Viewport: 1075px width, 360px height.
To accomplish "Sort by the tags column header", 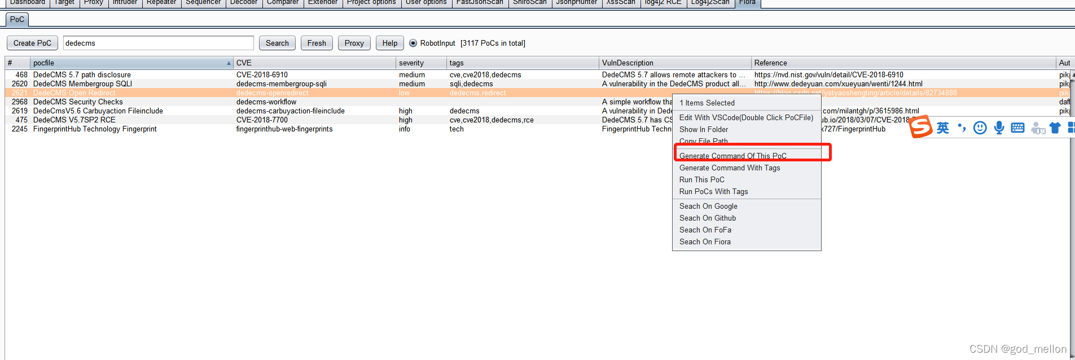I will [x=523, y=63].
